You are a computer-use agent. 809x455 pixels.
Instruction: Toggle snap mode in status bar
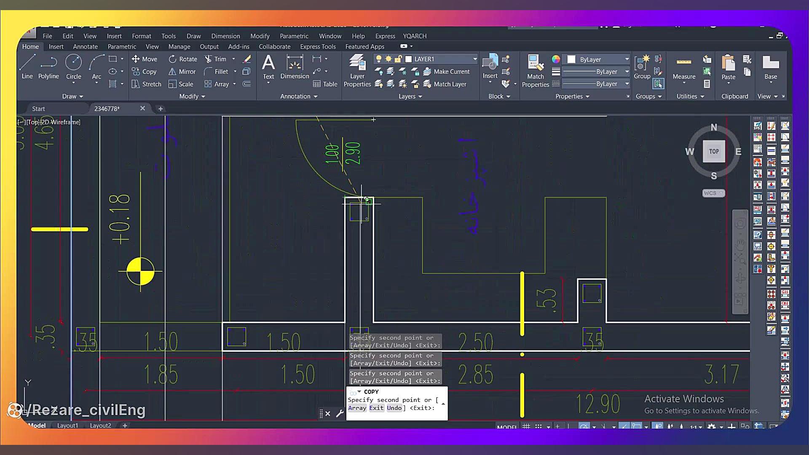(x=538, y=426)
